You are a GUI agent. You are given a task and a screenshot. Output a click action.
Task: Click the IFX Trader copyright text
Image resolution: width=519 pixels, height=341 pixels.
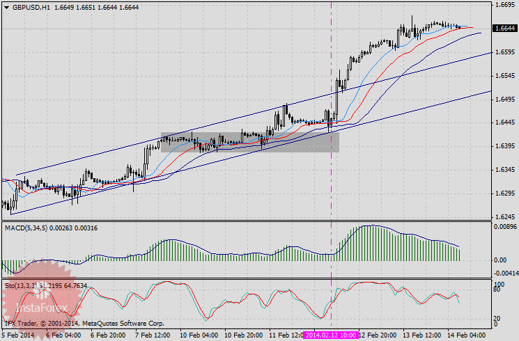click(84, 324)
